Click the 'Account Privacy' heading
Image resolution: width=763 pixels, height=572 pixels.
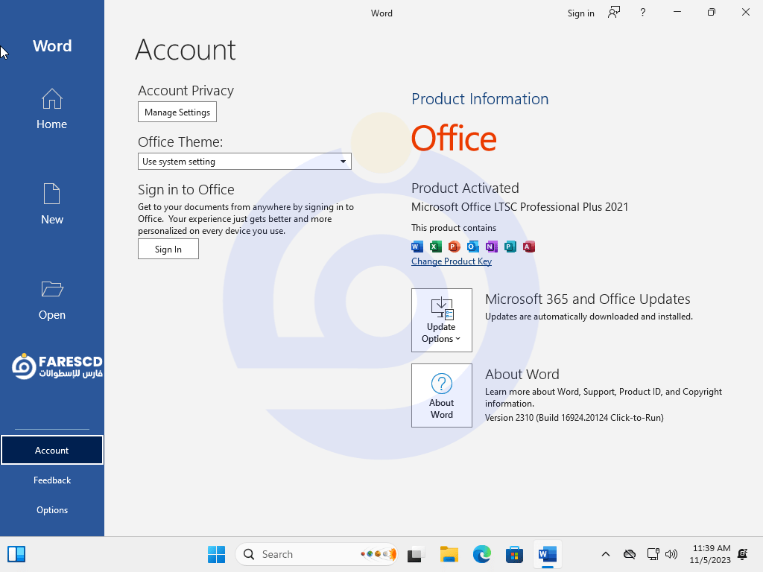[x=186, y=90]
